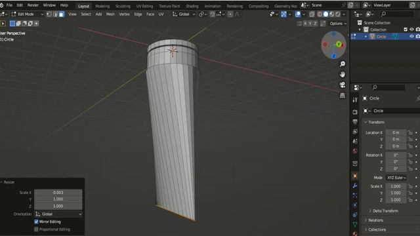Open the Face menu

pos(150,14)
